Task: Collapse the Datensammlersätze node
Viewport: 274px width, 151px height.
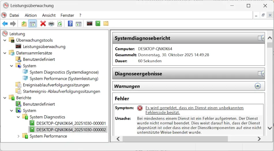Action: click(5, 53)
